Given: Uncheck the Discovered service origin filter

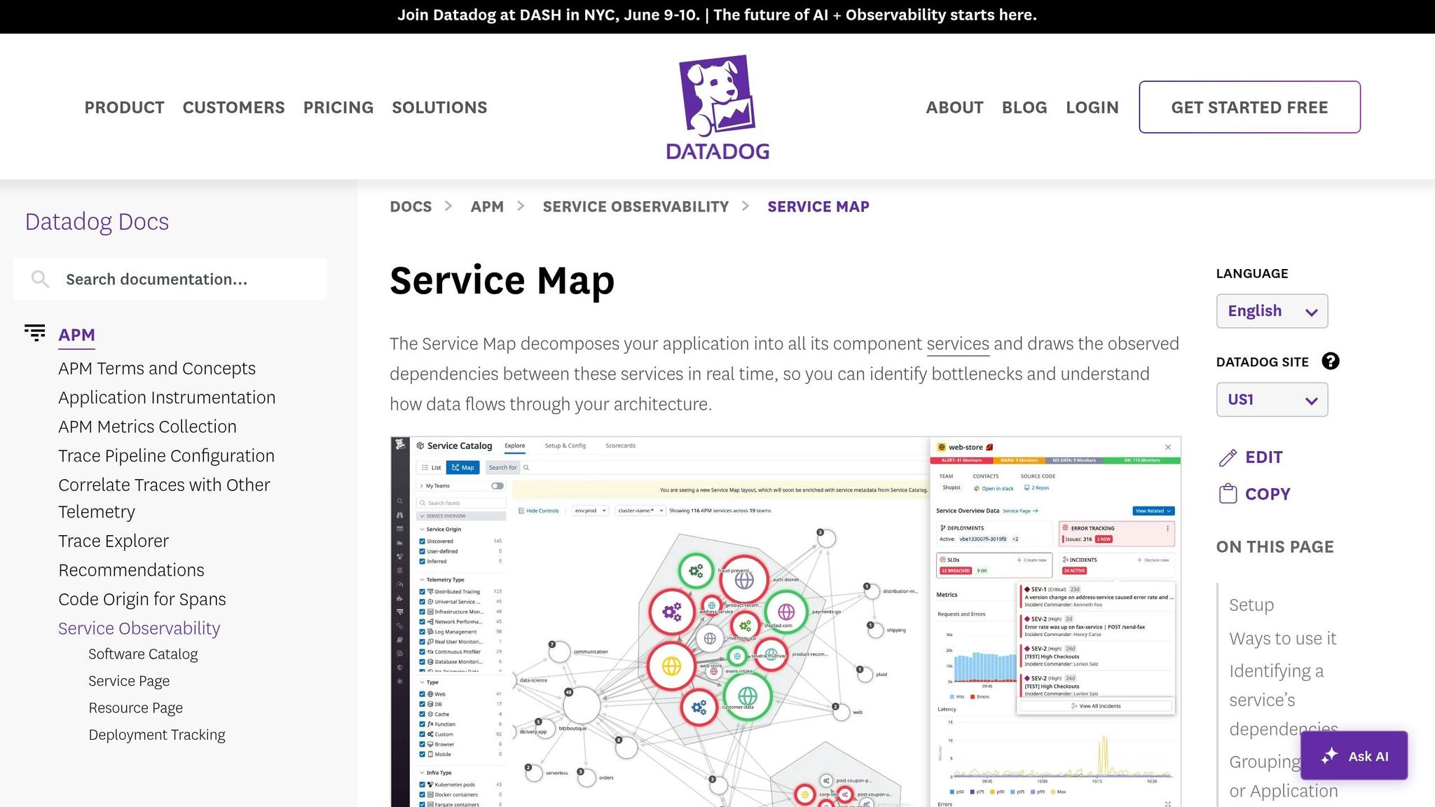Looking at the screenshot, I should [421, 541].
